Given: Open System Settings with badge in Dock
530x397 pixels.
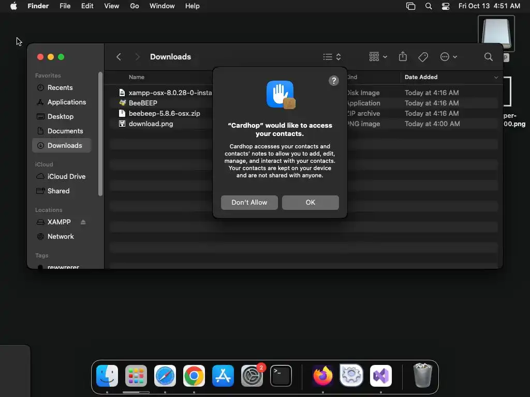Looking at the screenshot, I should point(252,376).
